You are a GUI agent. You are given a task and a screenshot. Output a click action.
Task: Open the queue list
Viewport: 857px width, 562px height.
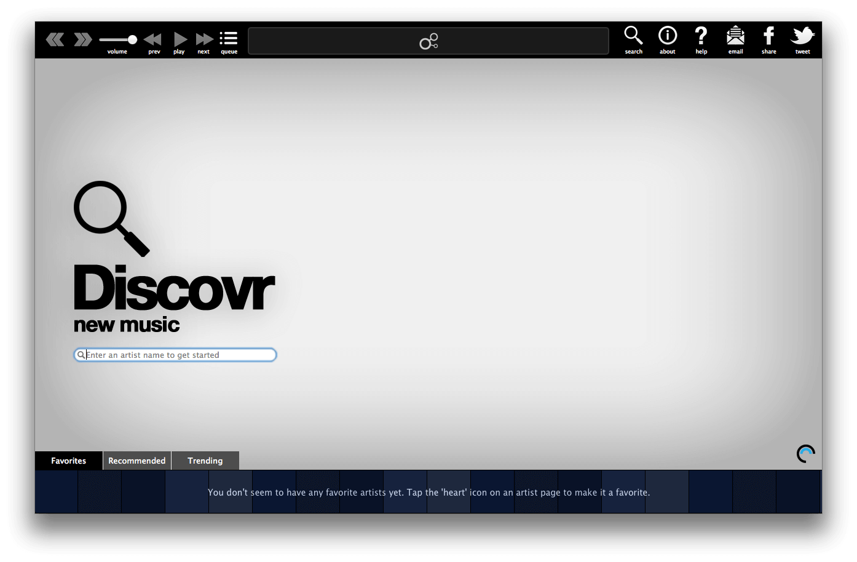point(229,43)
